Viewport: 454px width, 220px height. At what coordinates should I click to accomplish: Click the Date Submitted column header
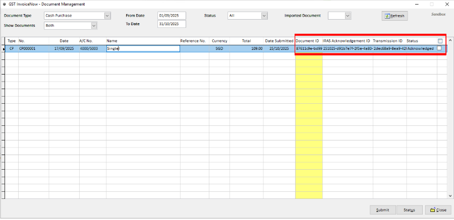tap(279, 41)
